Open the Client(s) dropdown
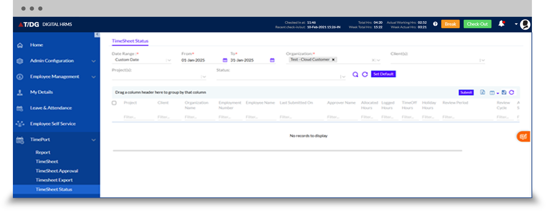Image resolution: width=546 pixels, height=211 pixels. (483, 60)
